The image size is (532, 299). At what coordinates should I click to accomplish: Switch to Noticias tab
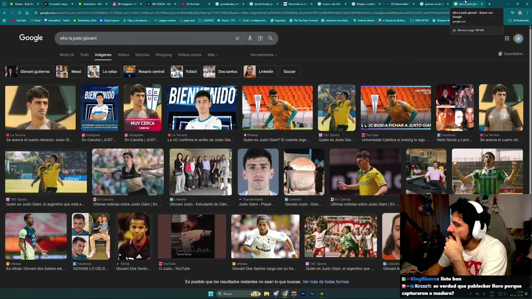point(142,55)
